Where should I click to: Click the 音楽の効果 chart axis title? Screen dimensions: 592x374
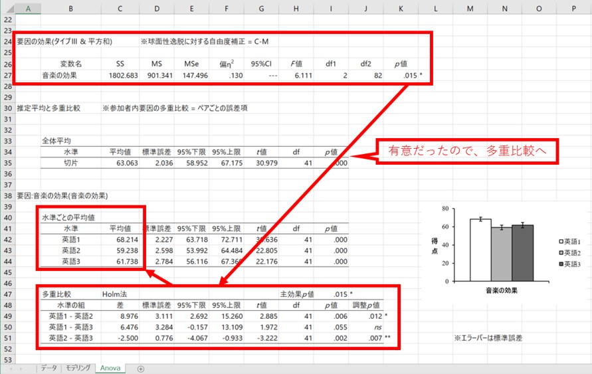point(502,290)
